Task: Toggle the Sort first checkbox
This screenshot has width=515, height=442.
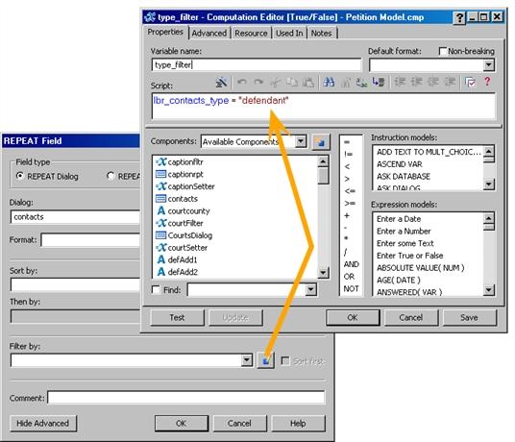Action: tap(285, 361)
